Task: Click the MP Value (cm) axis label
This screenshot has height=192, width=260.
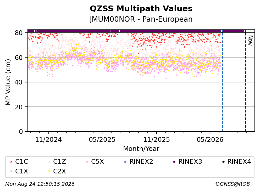Action: [x=8, y=82]
